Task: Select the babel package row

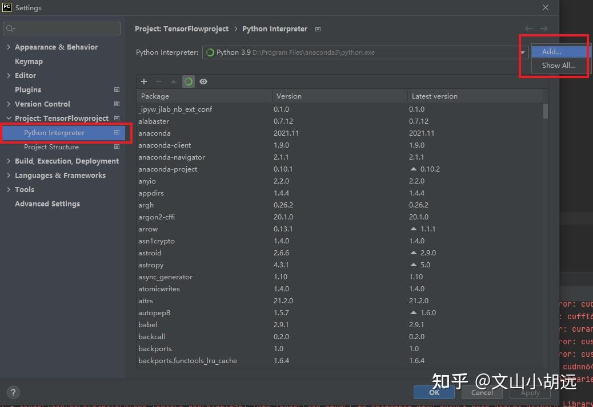Action: coord(339,324)
